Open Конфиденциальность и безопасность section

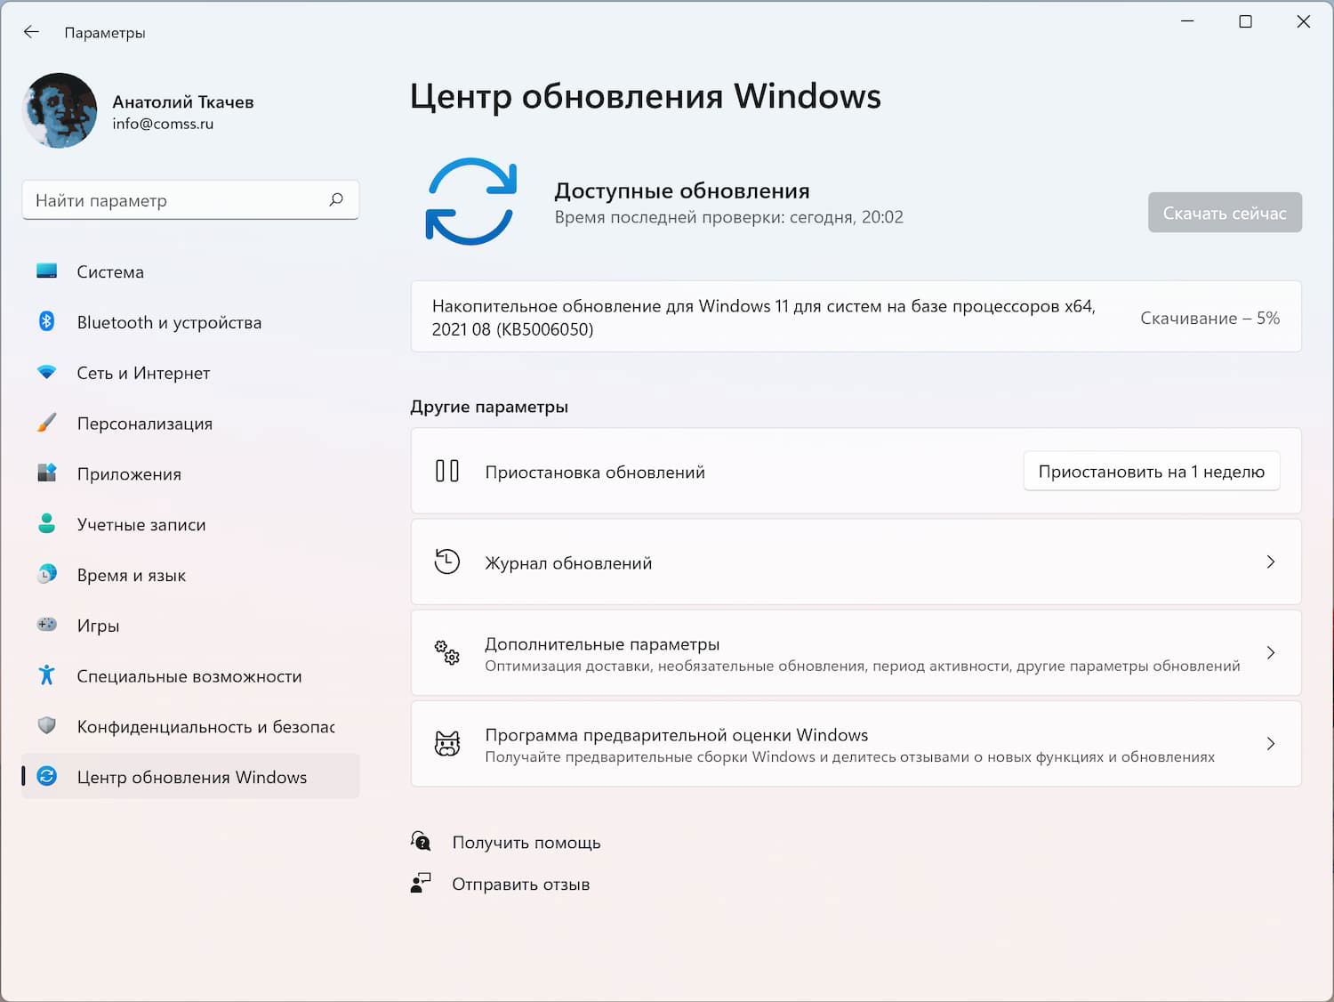click(190, 726)
